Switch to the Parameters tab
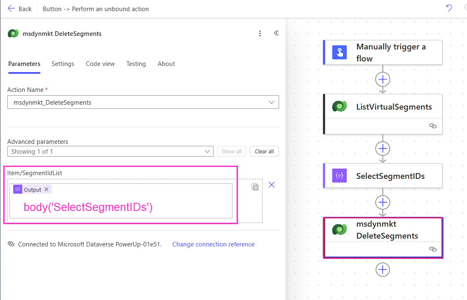This screenshot has height=300, width=467. pos(24,64)
